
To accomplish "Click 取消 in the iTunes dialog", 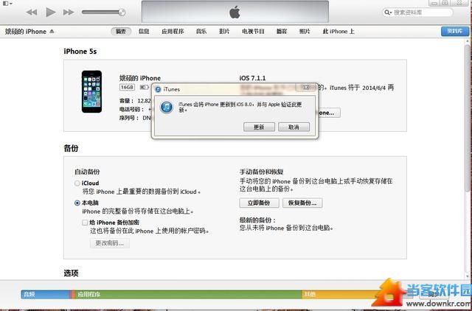I will pyautogui.click(x=294, y=127).
